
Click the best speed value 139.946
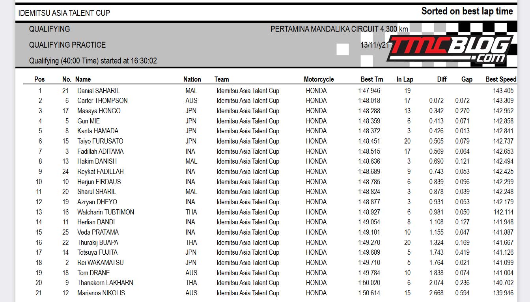click(503, 293)
